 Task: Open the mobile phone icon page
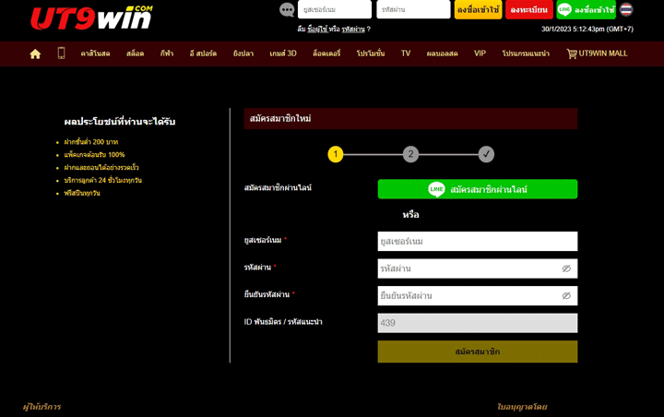tap(61, 54)
